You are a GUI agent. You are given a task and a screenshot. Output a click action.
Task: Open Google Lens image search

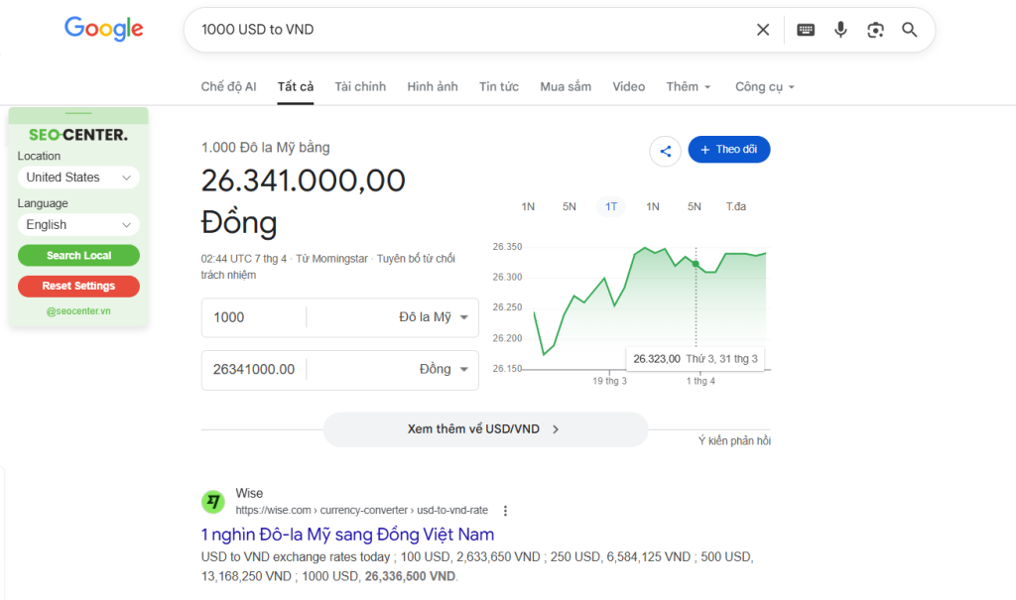(x=875, y=30)
